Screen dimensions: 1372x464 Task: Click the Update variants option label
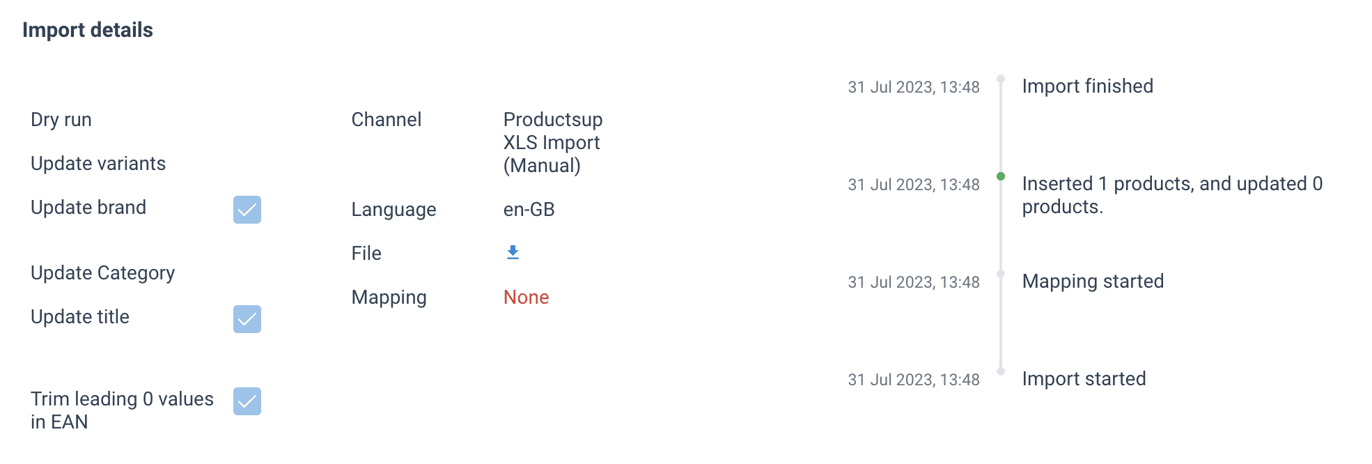[98, 164]
